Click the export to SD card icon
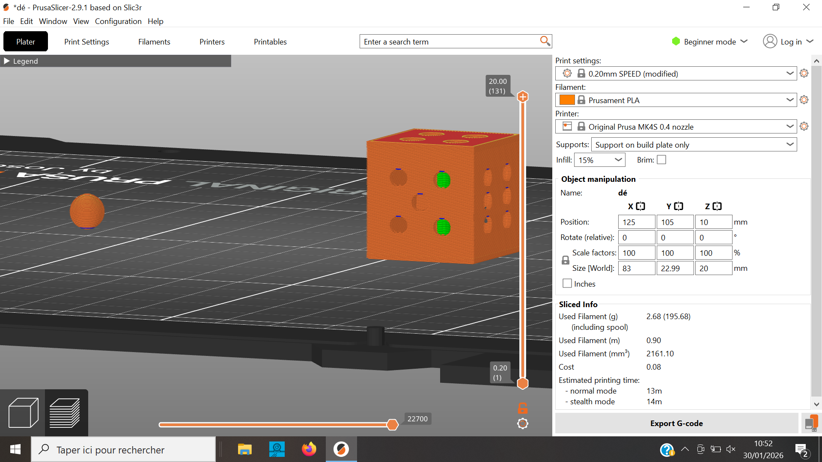Image resolution: width=822 pixels, height=462 pixels. click(x=811, y=423)
